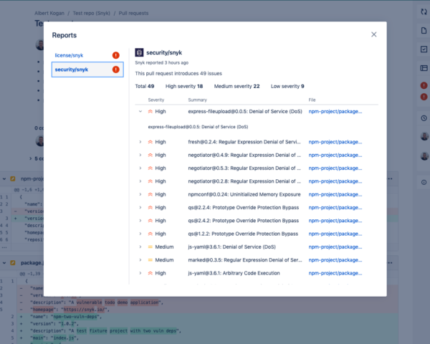Expand the marked@0.3.5 issue row
This screenshot has width=430, height=344.
pyautogui.click(x=140, y=259)
